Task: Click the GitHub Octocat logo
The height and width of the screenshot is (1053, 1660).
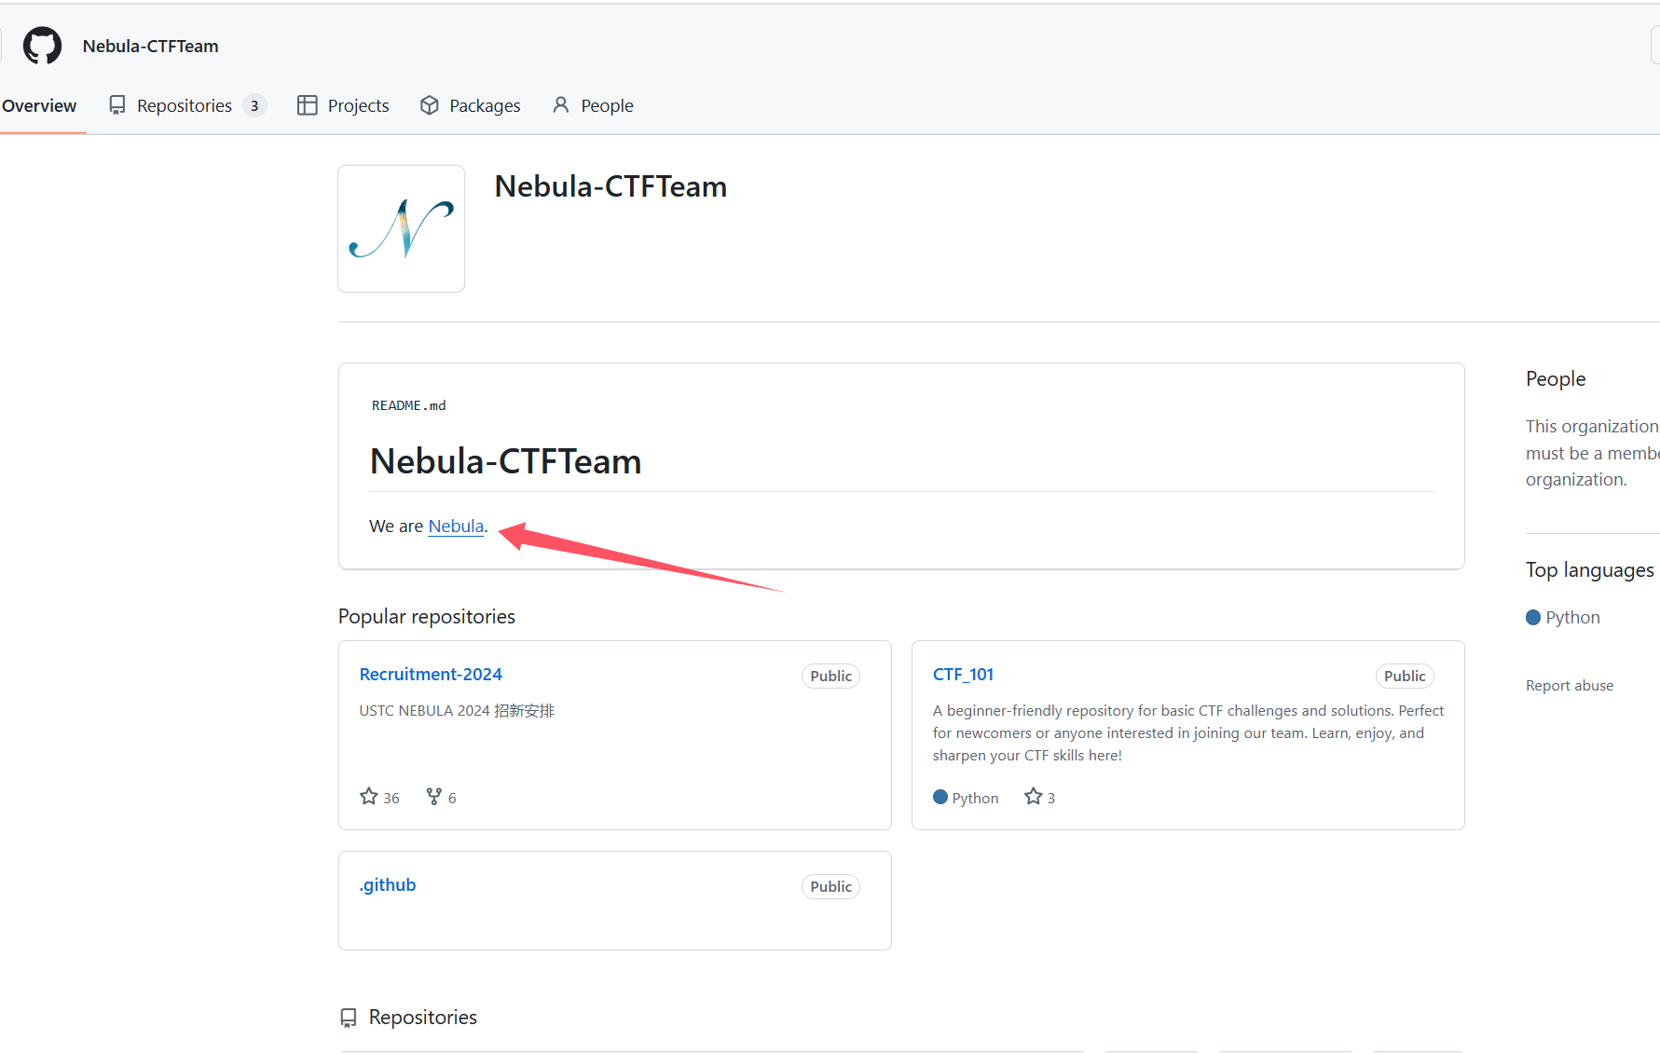Action: 42,46
